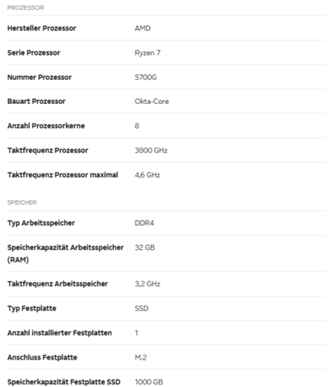The height and width of the screenshot is (387, 334).
Task: Select Taktfrequenz Prozessor maximal label
Action: (x=63, y=175)
